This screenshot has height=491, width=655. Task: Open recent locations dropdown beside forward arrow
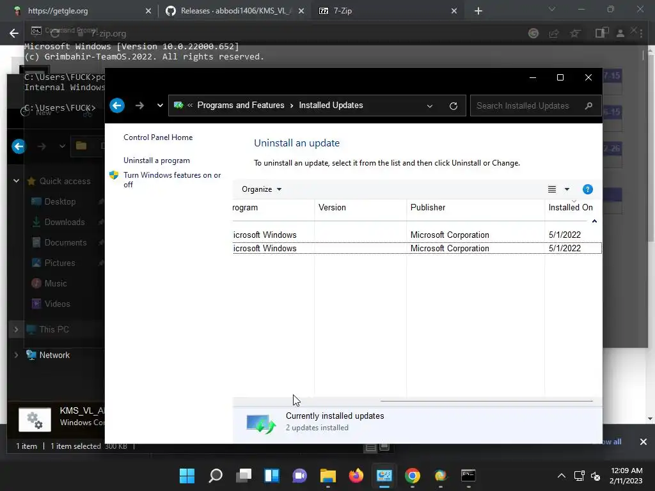coord(160,105)
